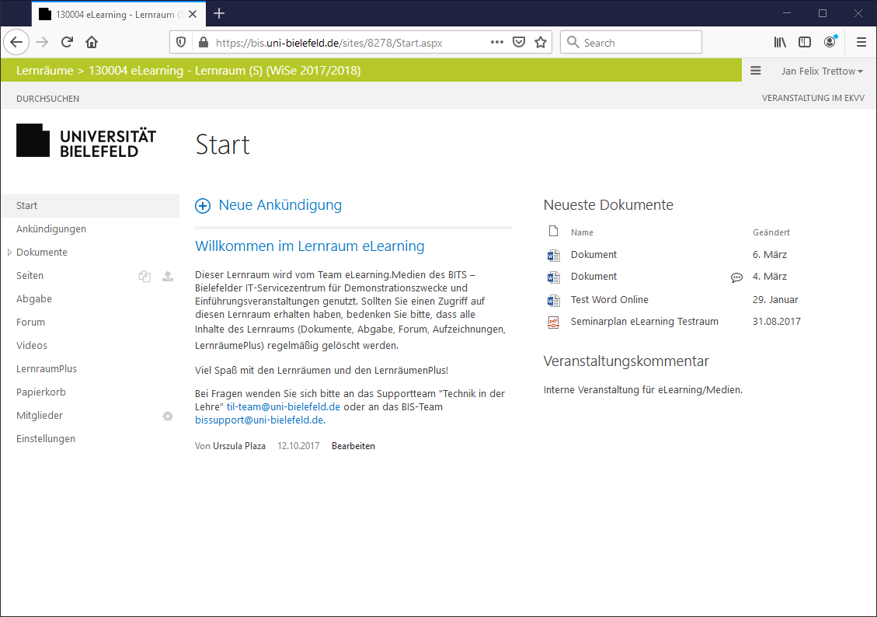
Task: Open VERANSTALTUNG IM EKVV link
Action: (813, 98)
